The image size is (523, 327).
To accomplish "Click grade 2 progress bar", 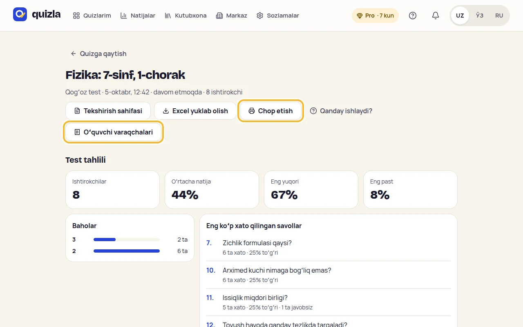I will pos(127,251).
